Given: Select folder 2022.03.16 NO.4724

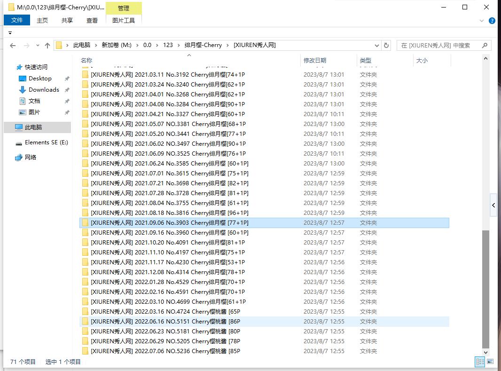Looking at the screenshot, I should pyautogui.click(x=264, y=312).
